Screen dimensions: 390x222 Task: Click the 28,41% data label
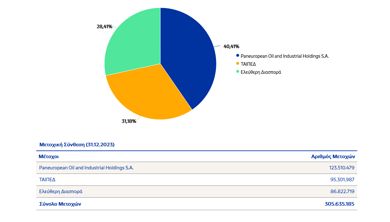[104, 27]
